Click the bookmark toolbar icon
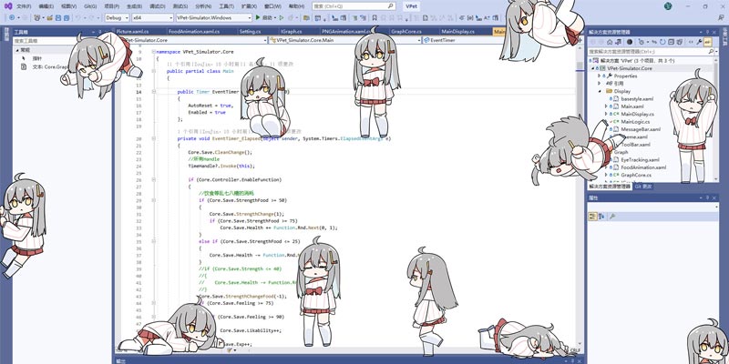 (375, 17)
